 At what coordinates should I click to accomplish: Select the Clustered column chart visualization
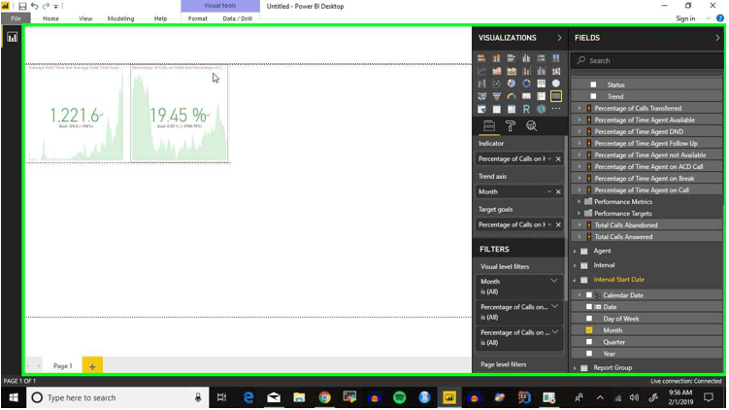click(526, 58)
